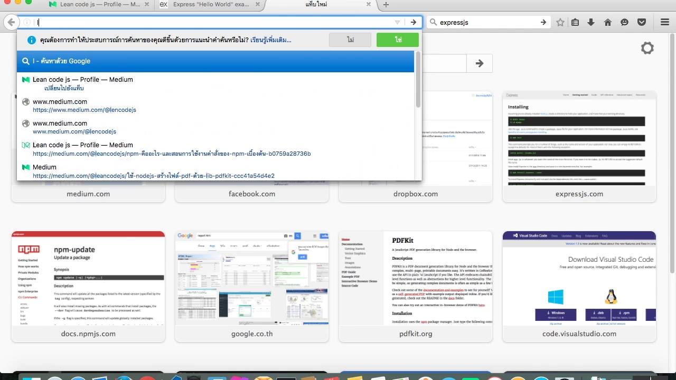Open the เรียนรู้เพิ่มเติม learn more link
This screenshot has height=380, width=676.
271,40
